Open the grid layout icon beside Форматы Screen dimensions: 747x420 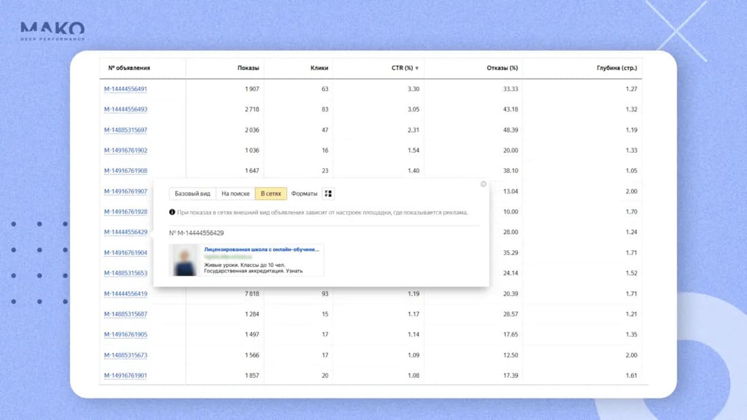(x=328, y=193)
